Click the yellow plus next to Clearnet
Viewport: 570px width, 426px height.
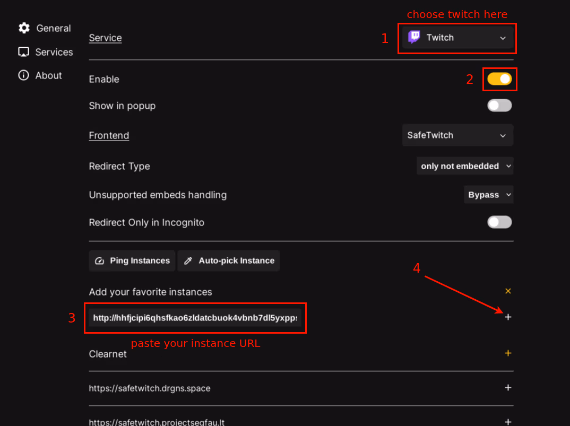click(x=508, y=353)
